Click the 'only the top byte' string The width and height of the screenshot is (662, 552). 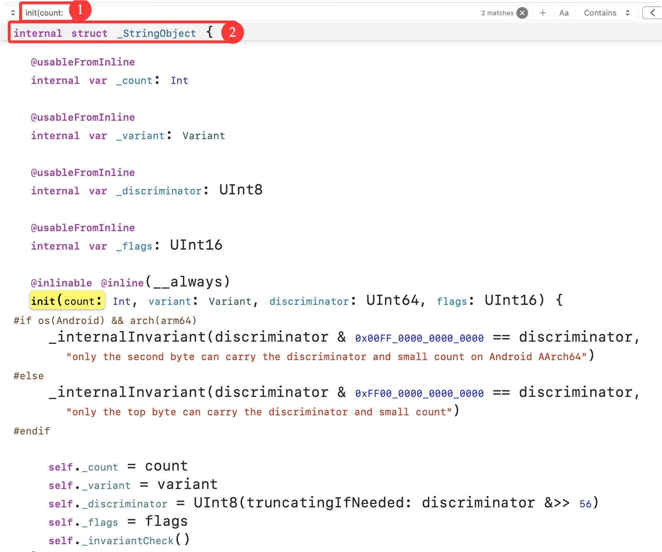pyautogui.click(x=259, y=412)
